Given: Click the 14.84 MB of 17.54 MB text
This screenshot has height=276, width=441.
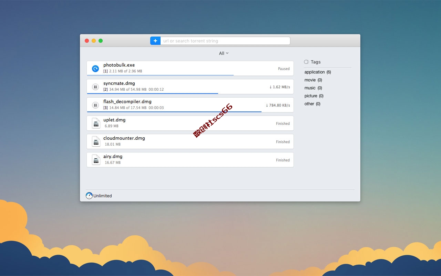Looking at the screenshot, I should click(x=128, y=108).
